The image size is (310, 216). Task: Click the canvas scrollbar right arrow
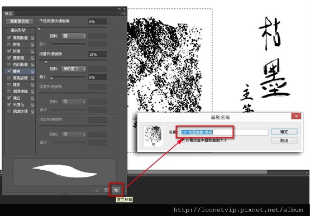coord(307,172)
